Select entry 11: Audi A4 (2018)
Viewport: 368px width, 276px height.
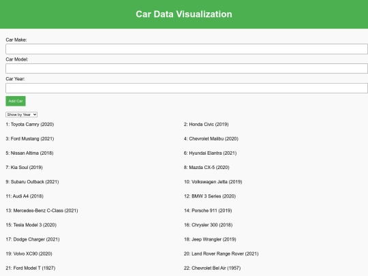pos(25,196)
